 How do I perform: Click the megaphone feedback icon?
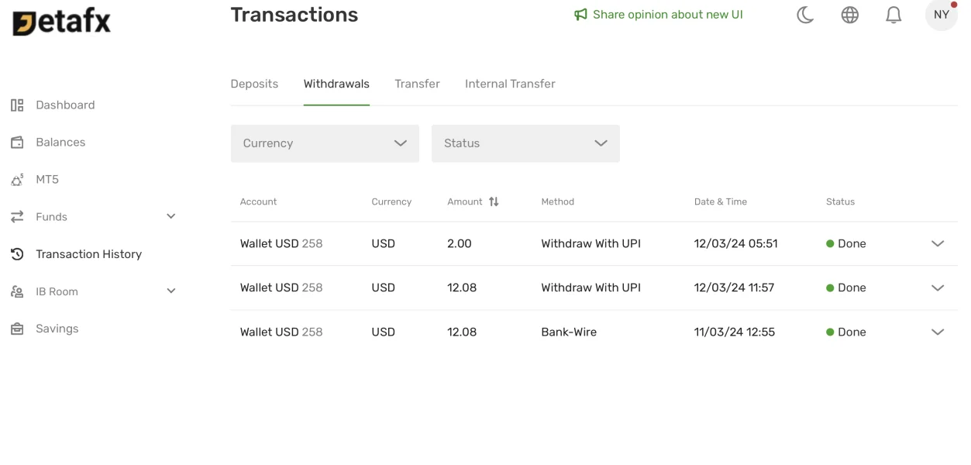click(x=580, y=15)
